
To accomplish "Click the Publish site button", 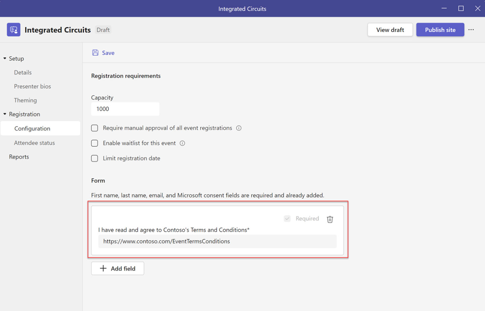I will (x=440, y=30).
